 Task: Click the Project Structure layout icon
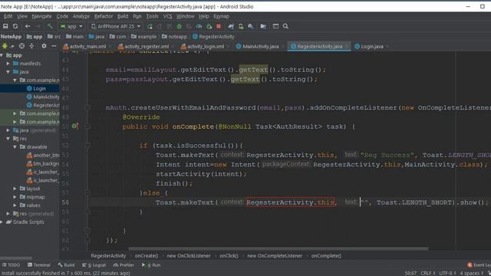point(275,27)
